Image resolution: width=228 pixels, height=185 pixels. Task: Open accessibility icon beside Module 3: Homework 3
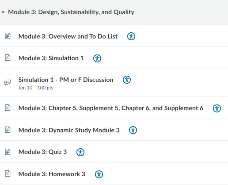99,174
